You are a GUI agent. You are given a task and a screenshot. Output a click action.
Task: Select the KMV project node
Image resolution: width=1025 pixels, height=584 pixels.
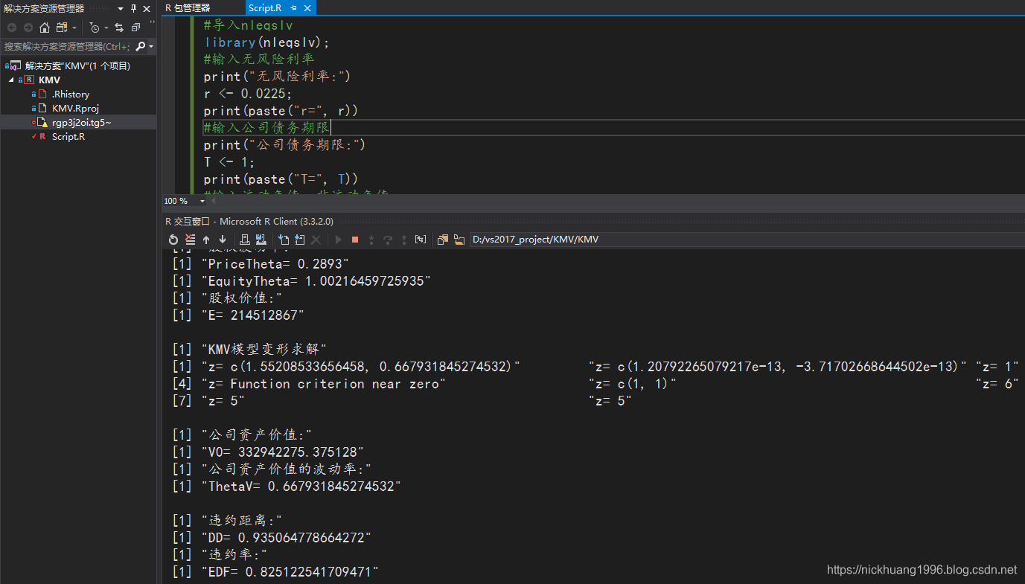[49, 80]
